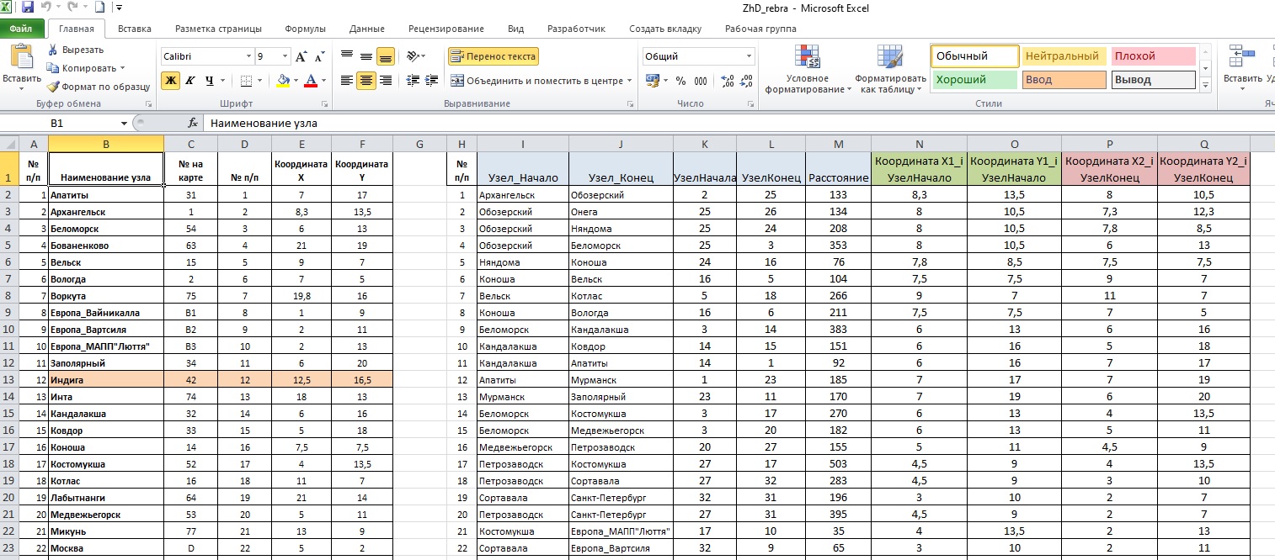The image size is (1275, 560).
Task: Switch to the Данные tab
Action: pyautogui.click(x=366, y=29)
